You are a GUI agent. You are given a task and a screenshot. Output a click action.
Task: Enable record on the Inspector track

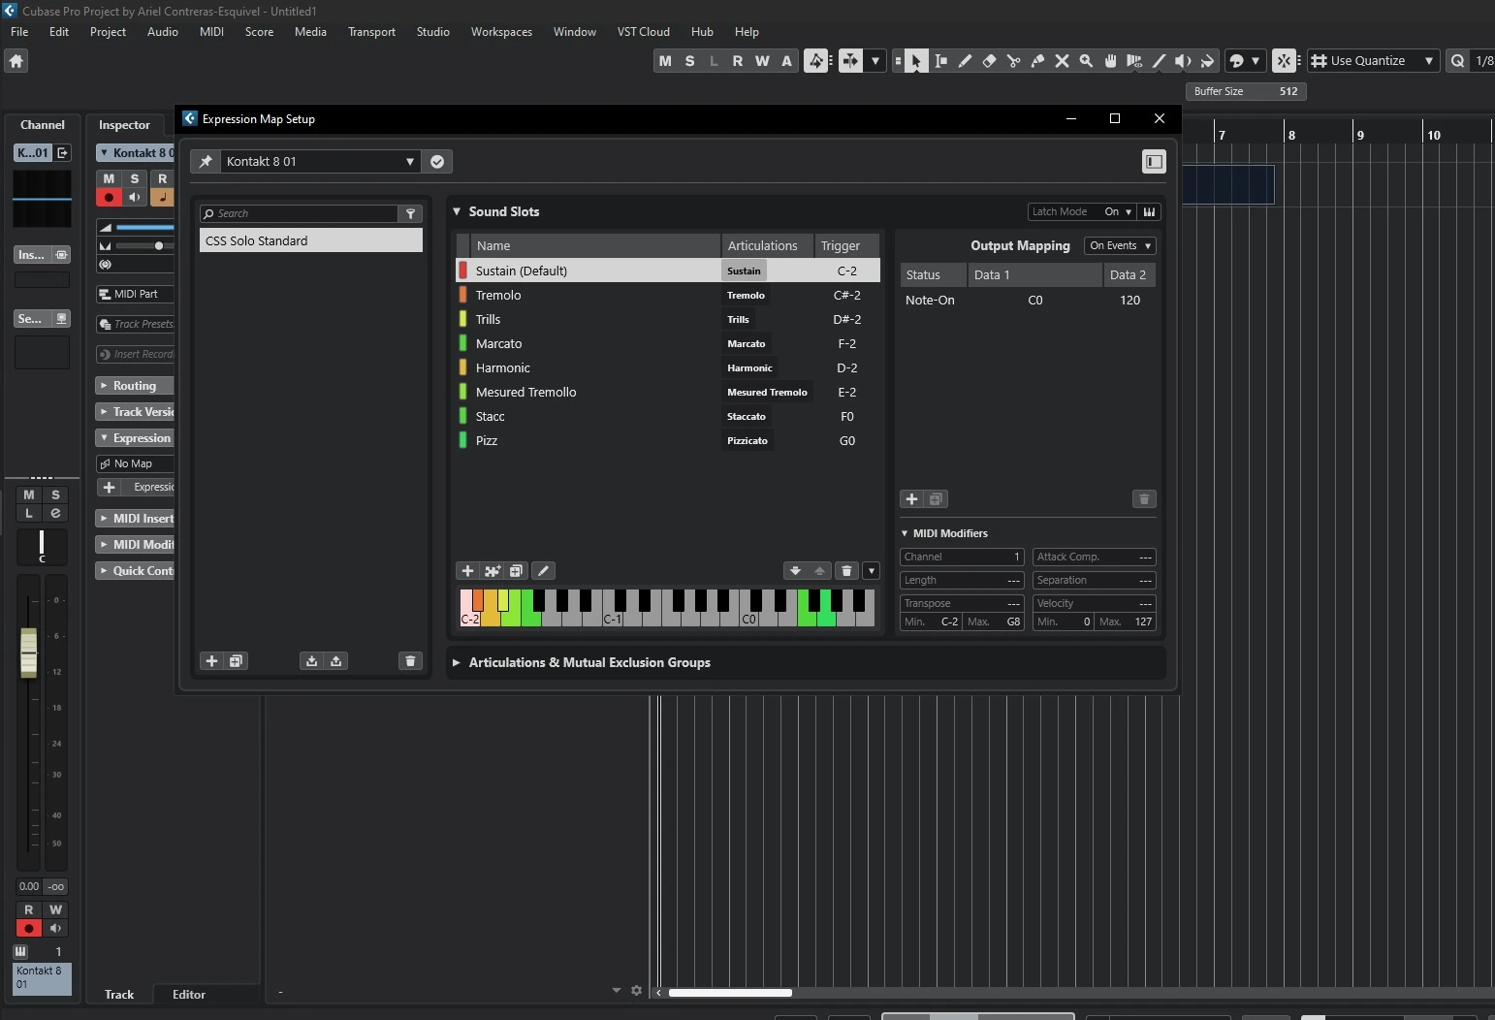(109, 198)
